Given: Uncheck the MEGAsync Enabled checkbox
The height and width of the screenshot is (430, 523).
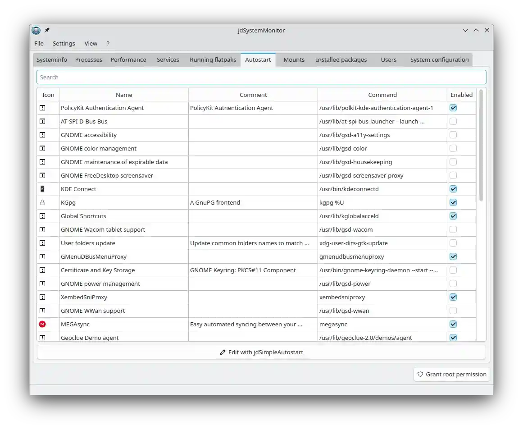Looking at the screenshot, I should coord(453,324).
